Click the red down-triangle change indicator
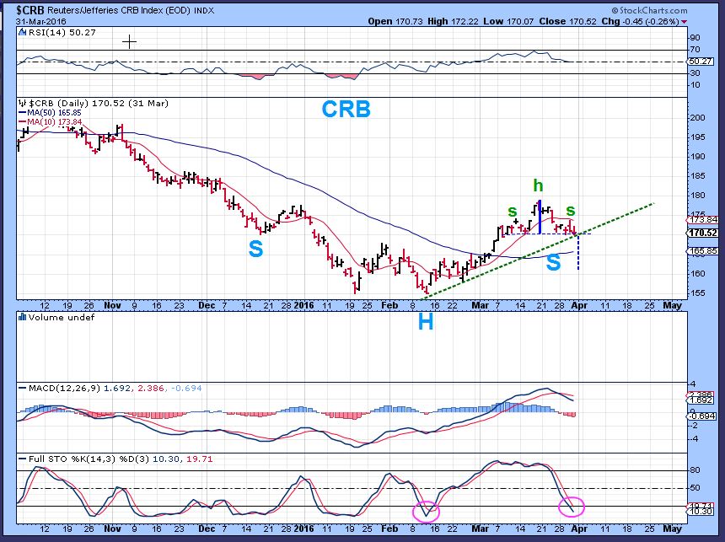This screenshot has height=542, width=725. [684, 22]
